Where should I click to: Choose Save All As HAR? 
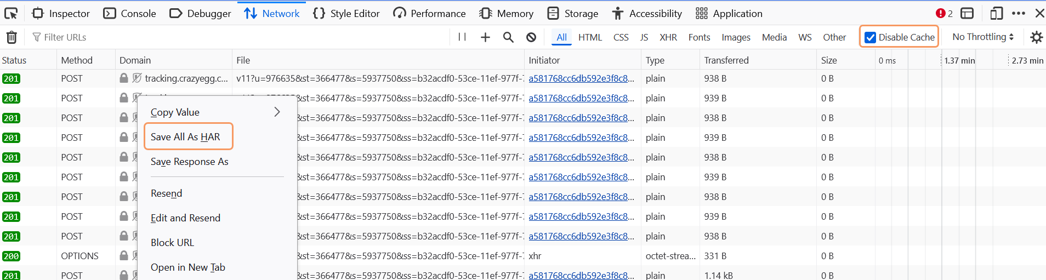tap(185, 137)
